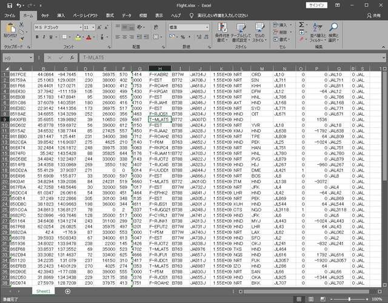Click the Orientation (angled text) icon

coord(140,27)
